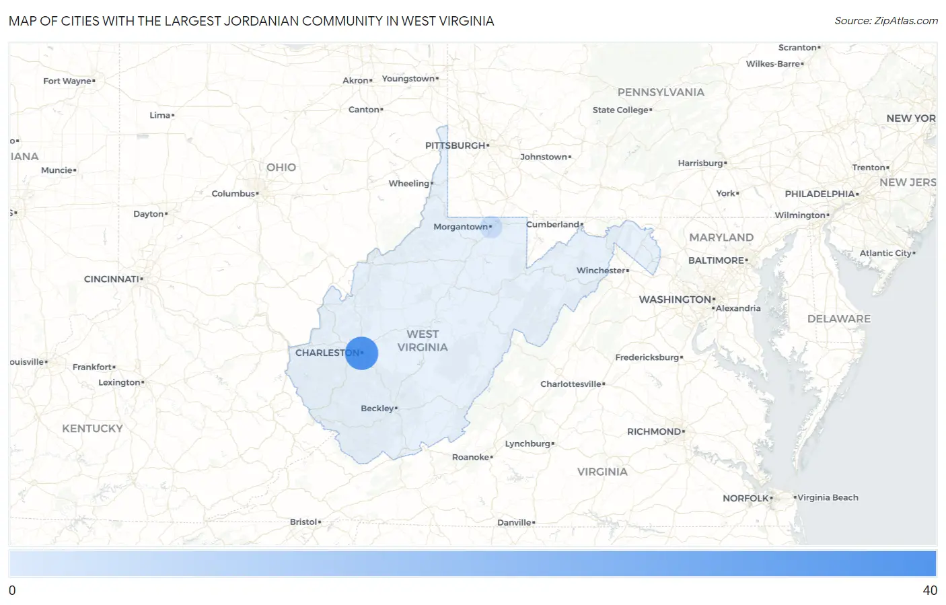Click the 'RICHMOND' city label

(x=654, y=431)
